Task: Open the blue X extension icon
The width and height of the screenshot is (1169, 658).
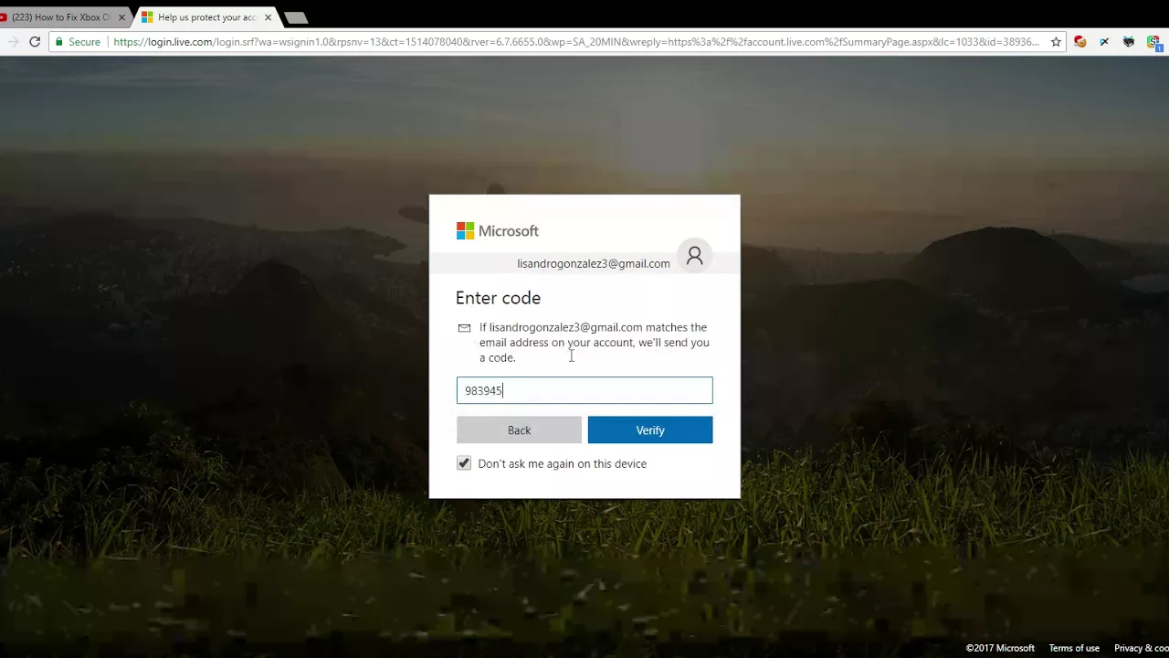Action: click(x=1104, y=41)
